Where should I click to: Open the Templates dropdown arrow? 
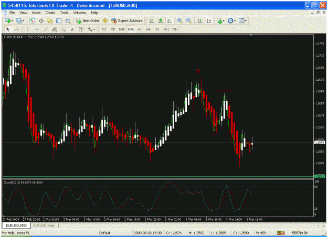click(246, 21)
